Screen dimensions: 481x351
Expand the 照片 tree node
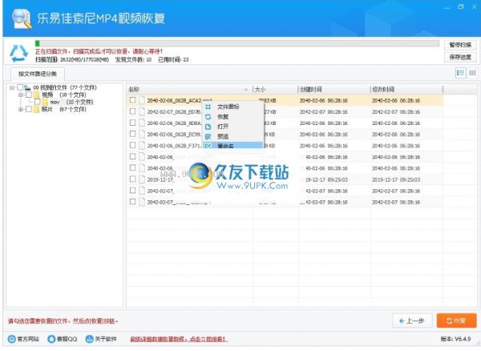pos(20,110)
